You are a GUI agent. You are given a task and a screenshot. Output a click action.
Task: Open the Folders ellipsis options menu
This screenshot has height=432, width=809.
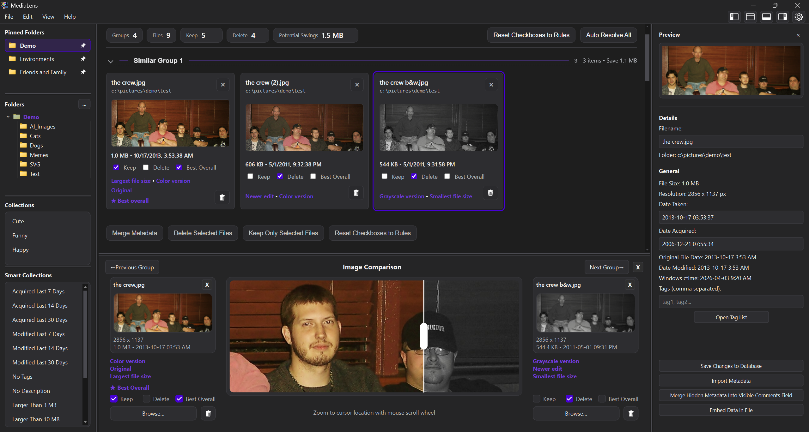click(x=84, y=105)
